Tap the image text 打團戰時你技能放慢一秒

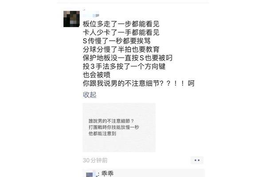point(114,127)
